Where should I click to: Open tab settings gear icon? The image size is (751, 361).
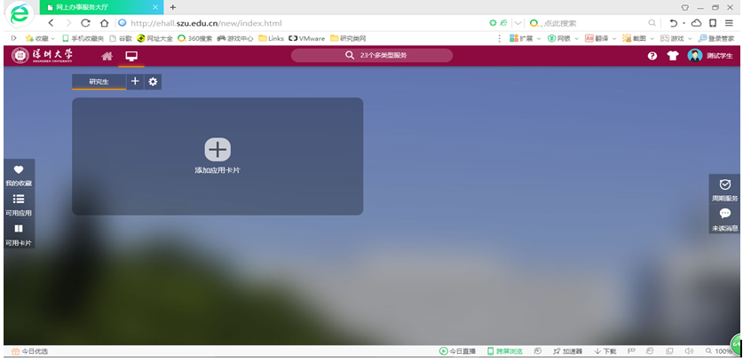(153, 82)
